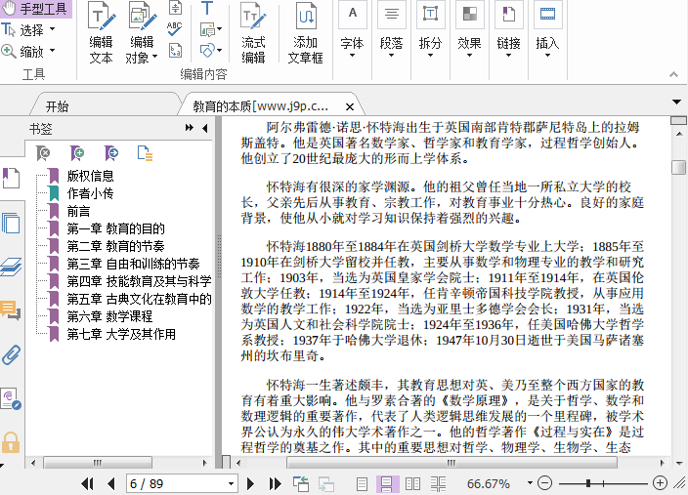
Task: Open the security lock sidebar icon
Action: pos(11,442)
